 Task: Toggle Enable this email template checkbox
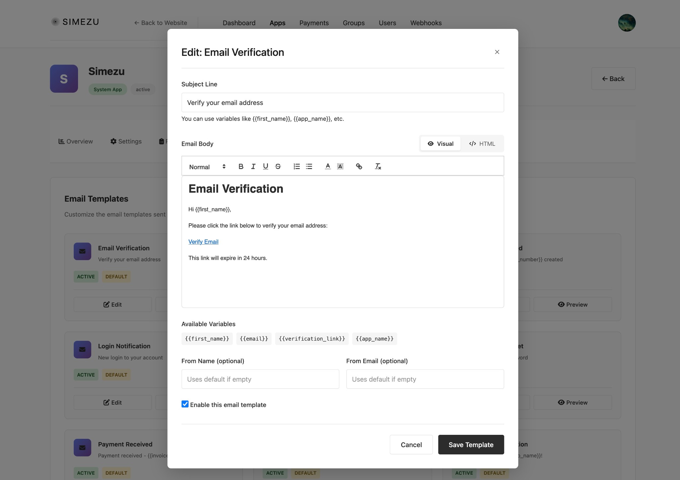click(185, 404)
